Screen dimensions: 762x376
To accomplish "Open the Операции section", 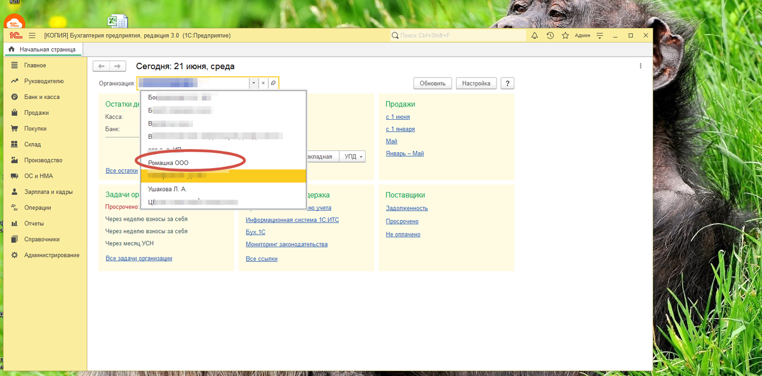I will [x=37, y=207].
